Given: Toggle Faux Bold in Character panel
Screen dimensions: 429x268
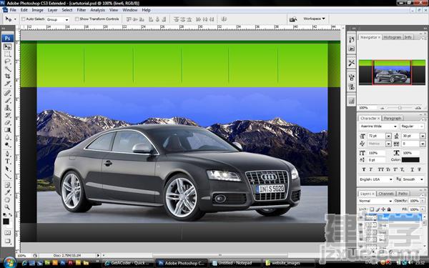Looking at the screenshot, I should 364,169.
